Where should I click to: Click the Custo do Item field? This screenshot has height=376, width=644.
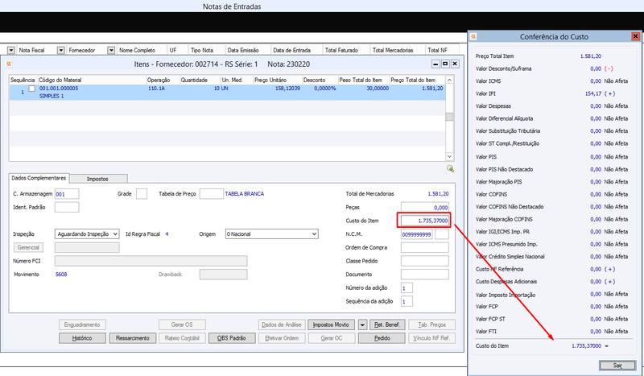coord(425,221)
